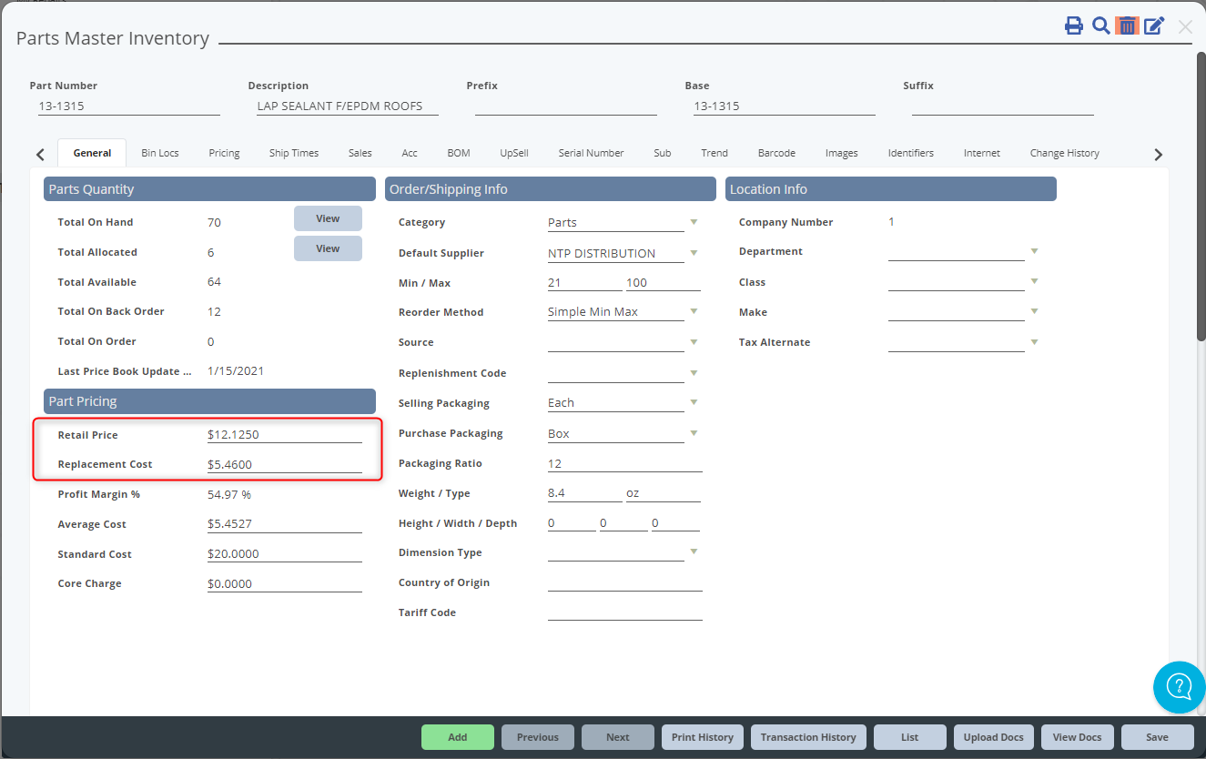Image resolution: width=1206 pixels, height=759 pixels.
Task: Open the Identifiers tab
Action: click(911, 153)
